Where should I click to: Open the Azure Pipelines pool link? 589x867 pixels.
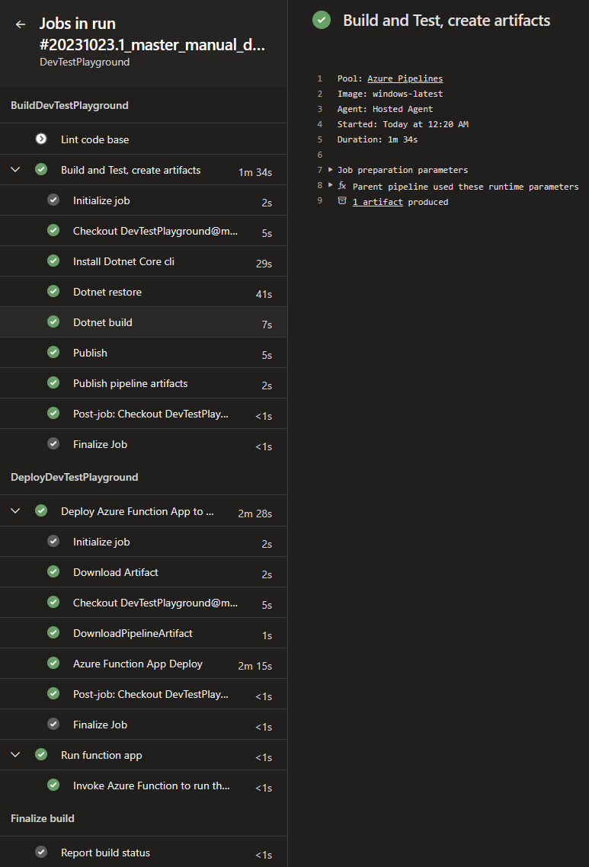click(405, 78)
